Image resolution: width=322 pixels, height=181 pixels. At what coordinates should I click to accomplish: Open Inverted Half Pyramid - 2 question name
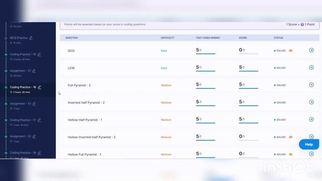[86, 103]
